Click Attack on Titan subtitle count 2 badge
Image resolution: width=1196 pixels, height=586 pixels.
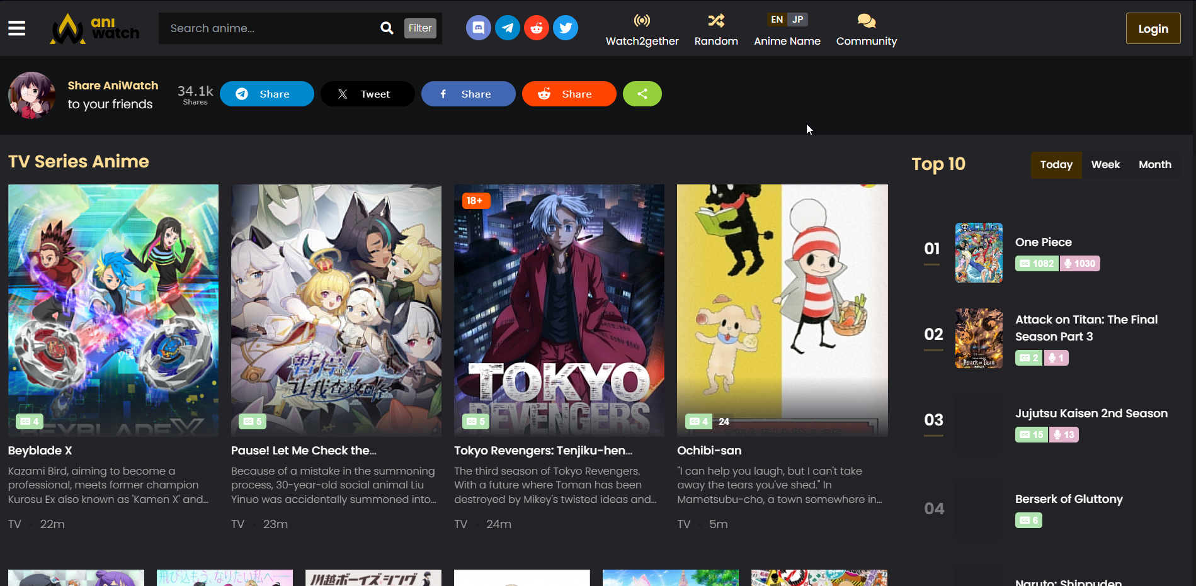[1028, 358]
